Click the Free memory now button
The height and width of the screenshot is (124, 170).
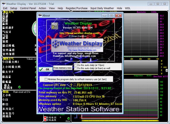pyautogui.click(x=63, y=68)
